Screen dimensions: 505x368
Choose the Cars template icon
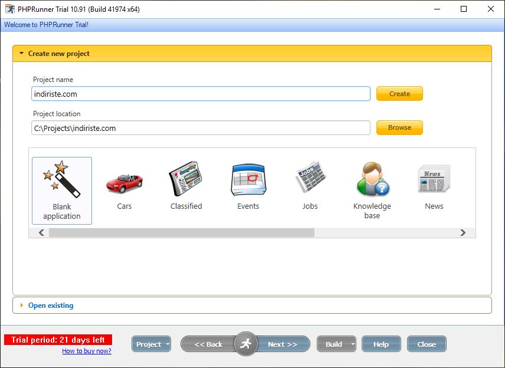[124, 183]
